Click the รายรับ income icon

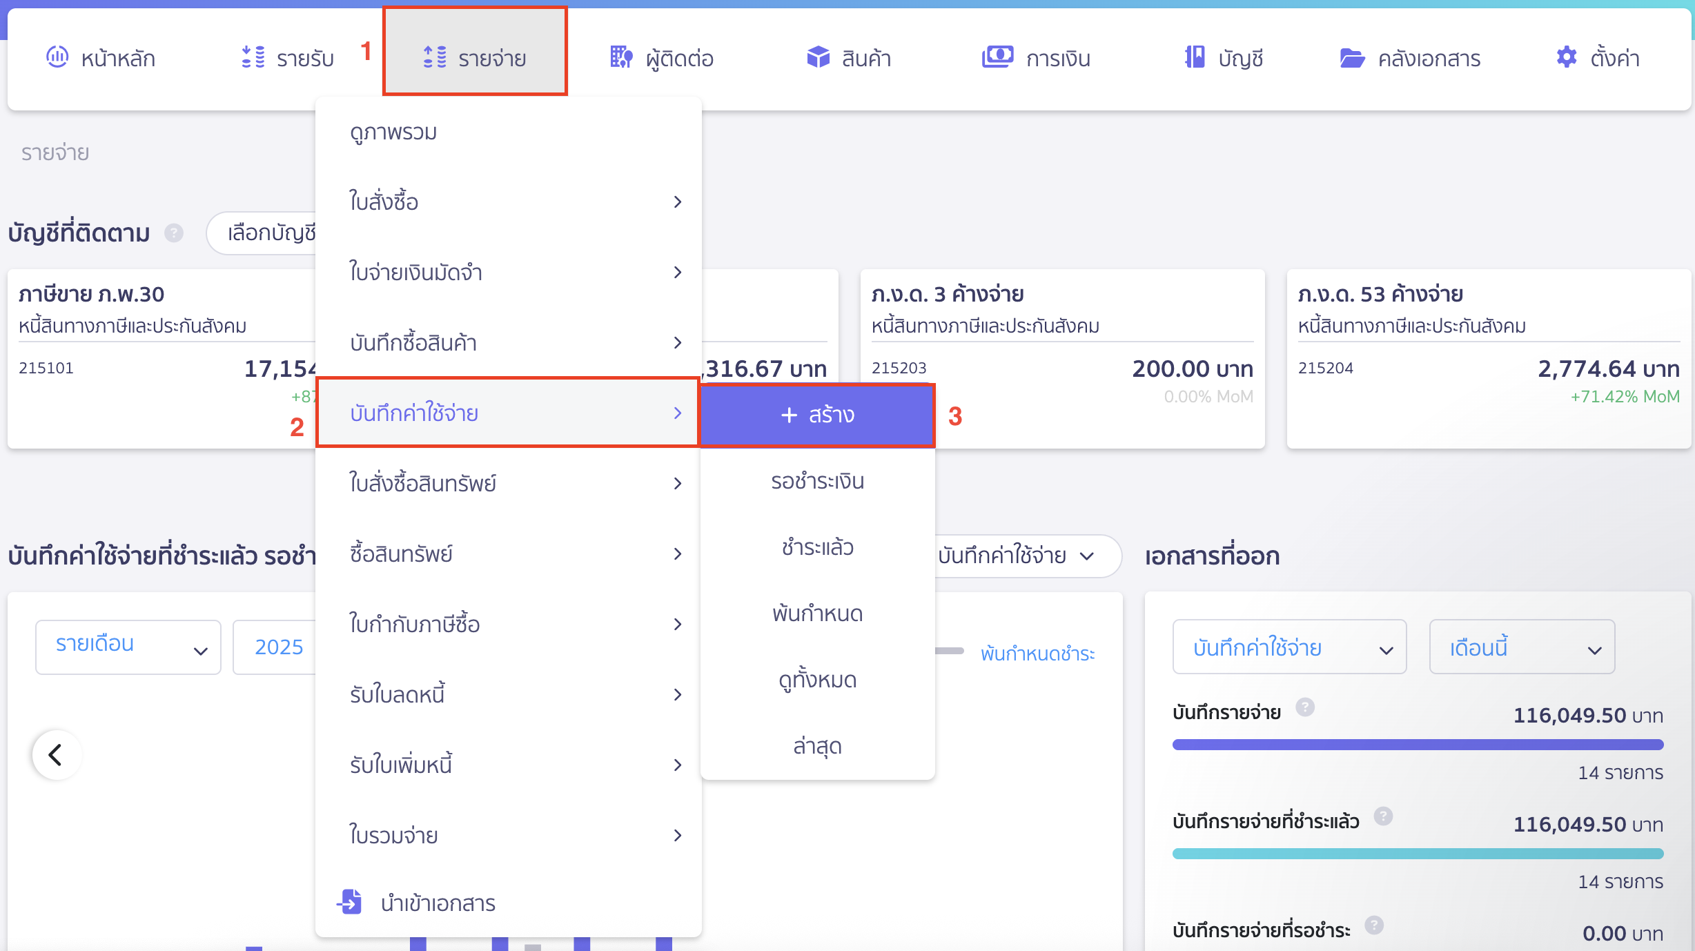(253, 57)
